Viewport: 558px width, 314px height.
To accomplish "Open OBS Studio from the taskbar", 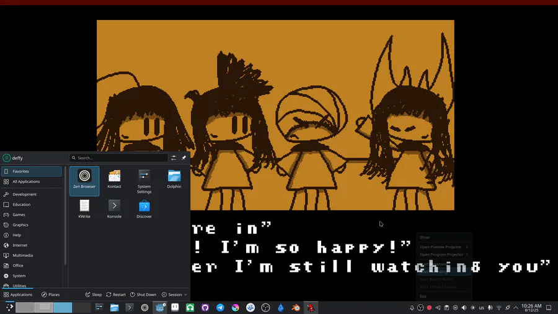I will point(265,307).
